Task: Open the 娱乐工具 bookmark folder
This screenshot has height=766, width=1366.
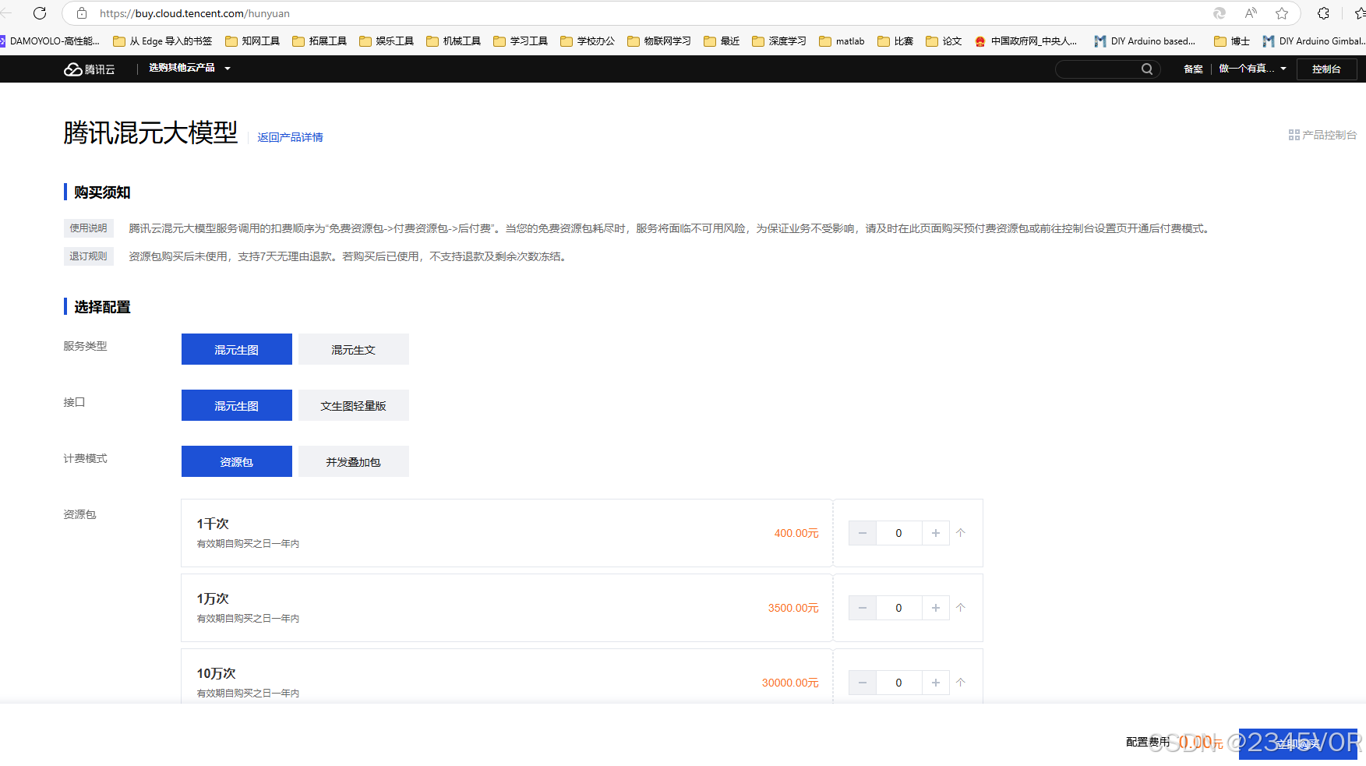Action: pyautogui.click(x=387, y=41)
